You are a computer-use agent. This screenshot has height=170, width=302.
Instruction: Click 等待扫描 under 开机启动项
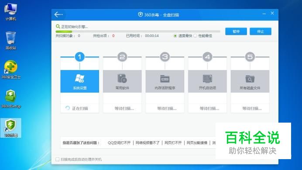[x=209, y=108]
